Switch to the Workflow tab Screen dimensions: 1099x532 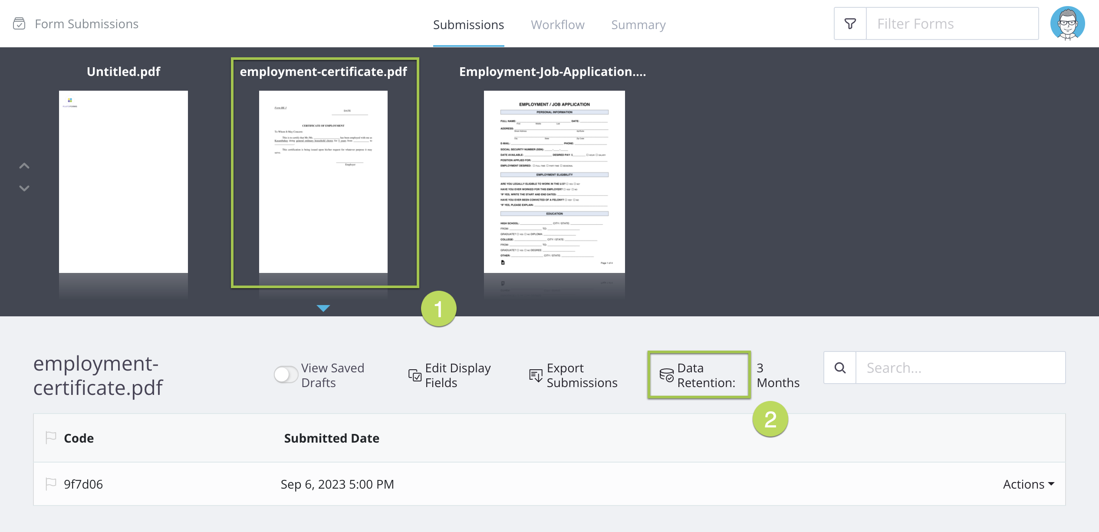(x=558, y=25)
